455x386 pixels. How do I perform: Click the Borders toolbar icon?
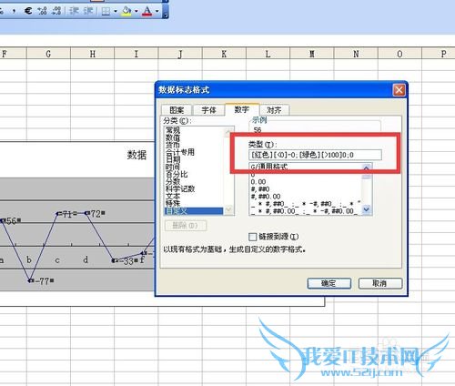point(106,12)
